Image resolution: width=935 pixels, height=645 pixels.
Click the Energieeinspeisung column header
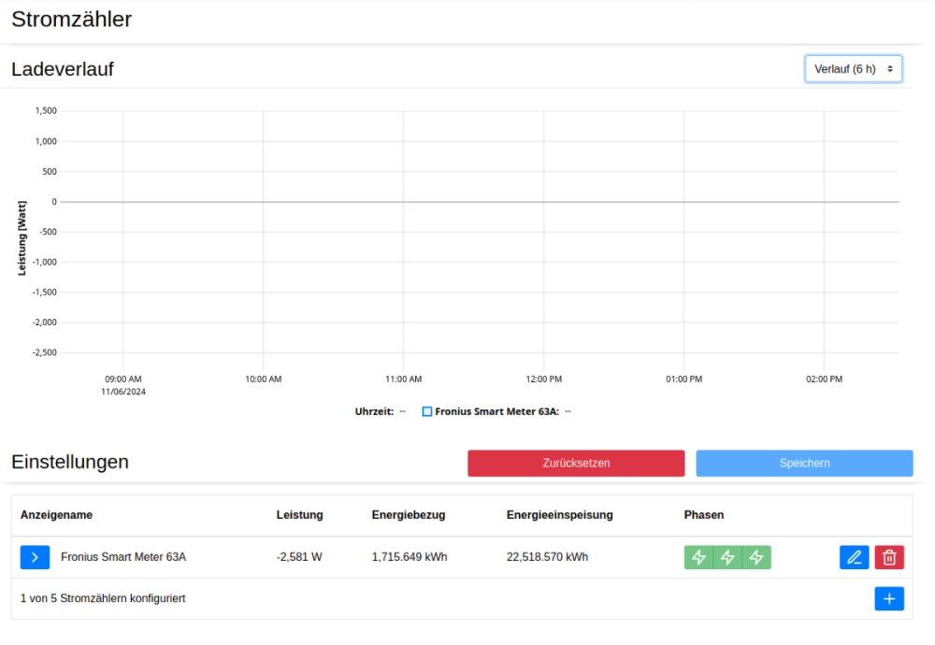click(x=559, y=515)
